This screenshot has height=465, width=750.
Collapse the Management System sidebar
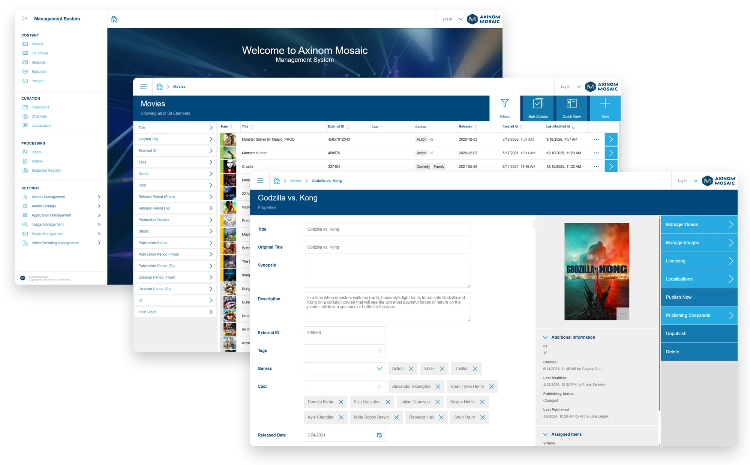click(x=25, y=18)
